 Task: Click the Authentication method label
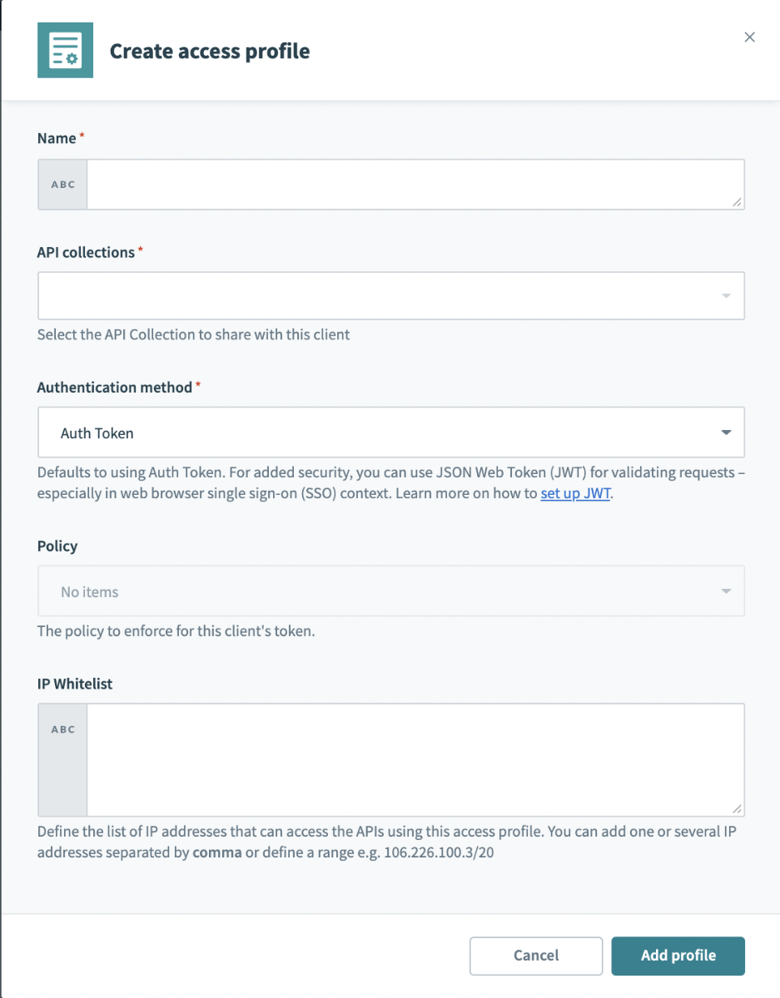(x=115, y=388)
